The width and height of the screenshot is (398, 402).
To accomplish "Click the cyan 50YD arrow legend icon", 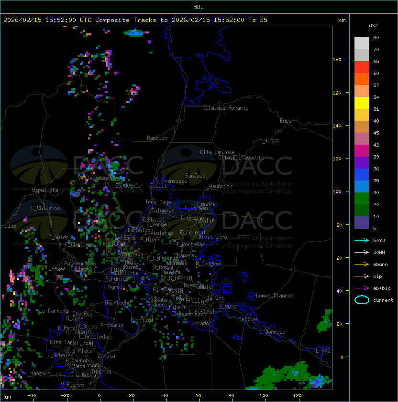I will [x=362, y=241].
